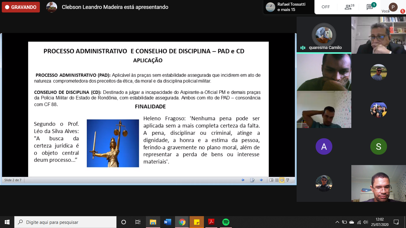Go to next slide with blue right arrow
The height and width of the screenshot is (228, 406).
(x=261, y=180)
